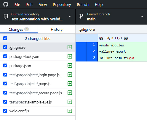This screenshot has width=147, height=120.
Task: Click line number 2 in the diff gutter
Action: click(x=94, y=51)
